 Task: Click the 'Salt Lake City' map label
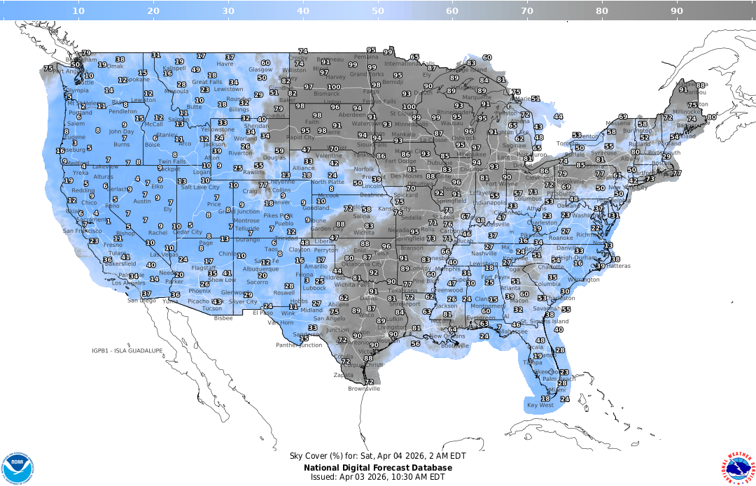[x=200, y=187]
